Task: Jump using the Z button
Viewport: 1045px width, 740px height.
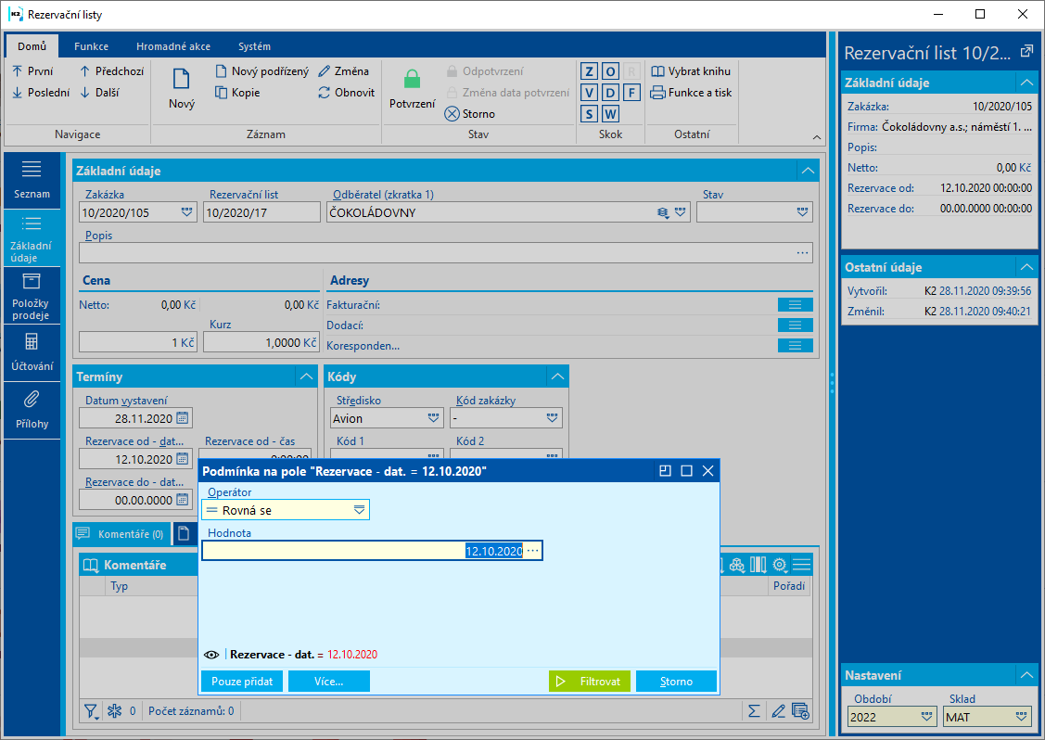Action: pyautogui.click(x=589, y=71)
